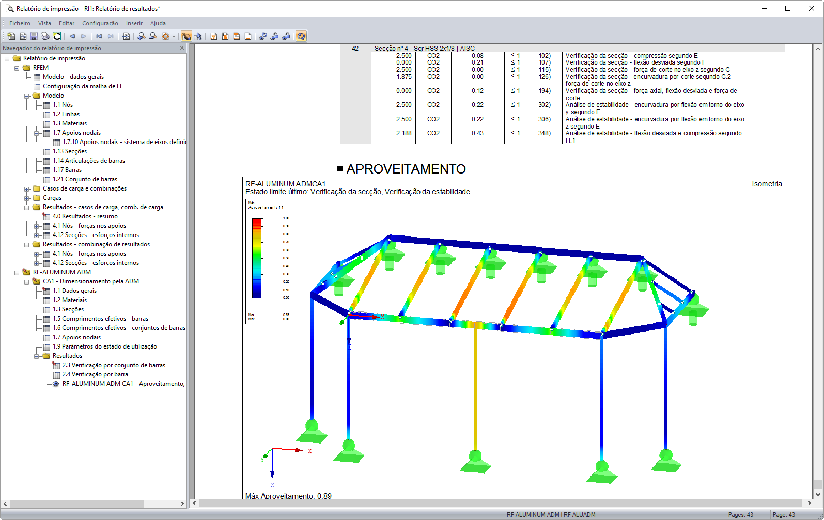Select 1.5 Comprimentos efetivos - barras entry

point(100,319)
